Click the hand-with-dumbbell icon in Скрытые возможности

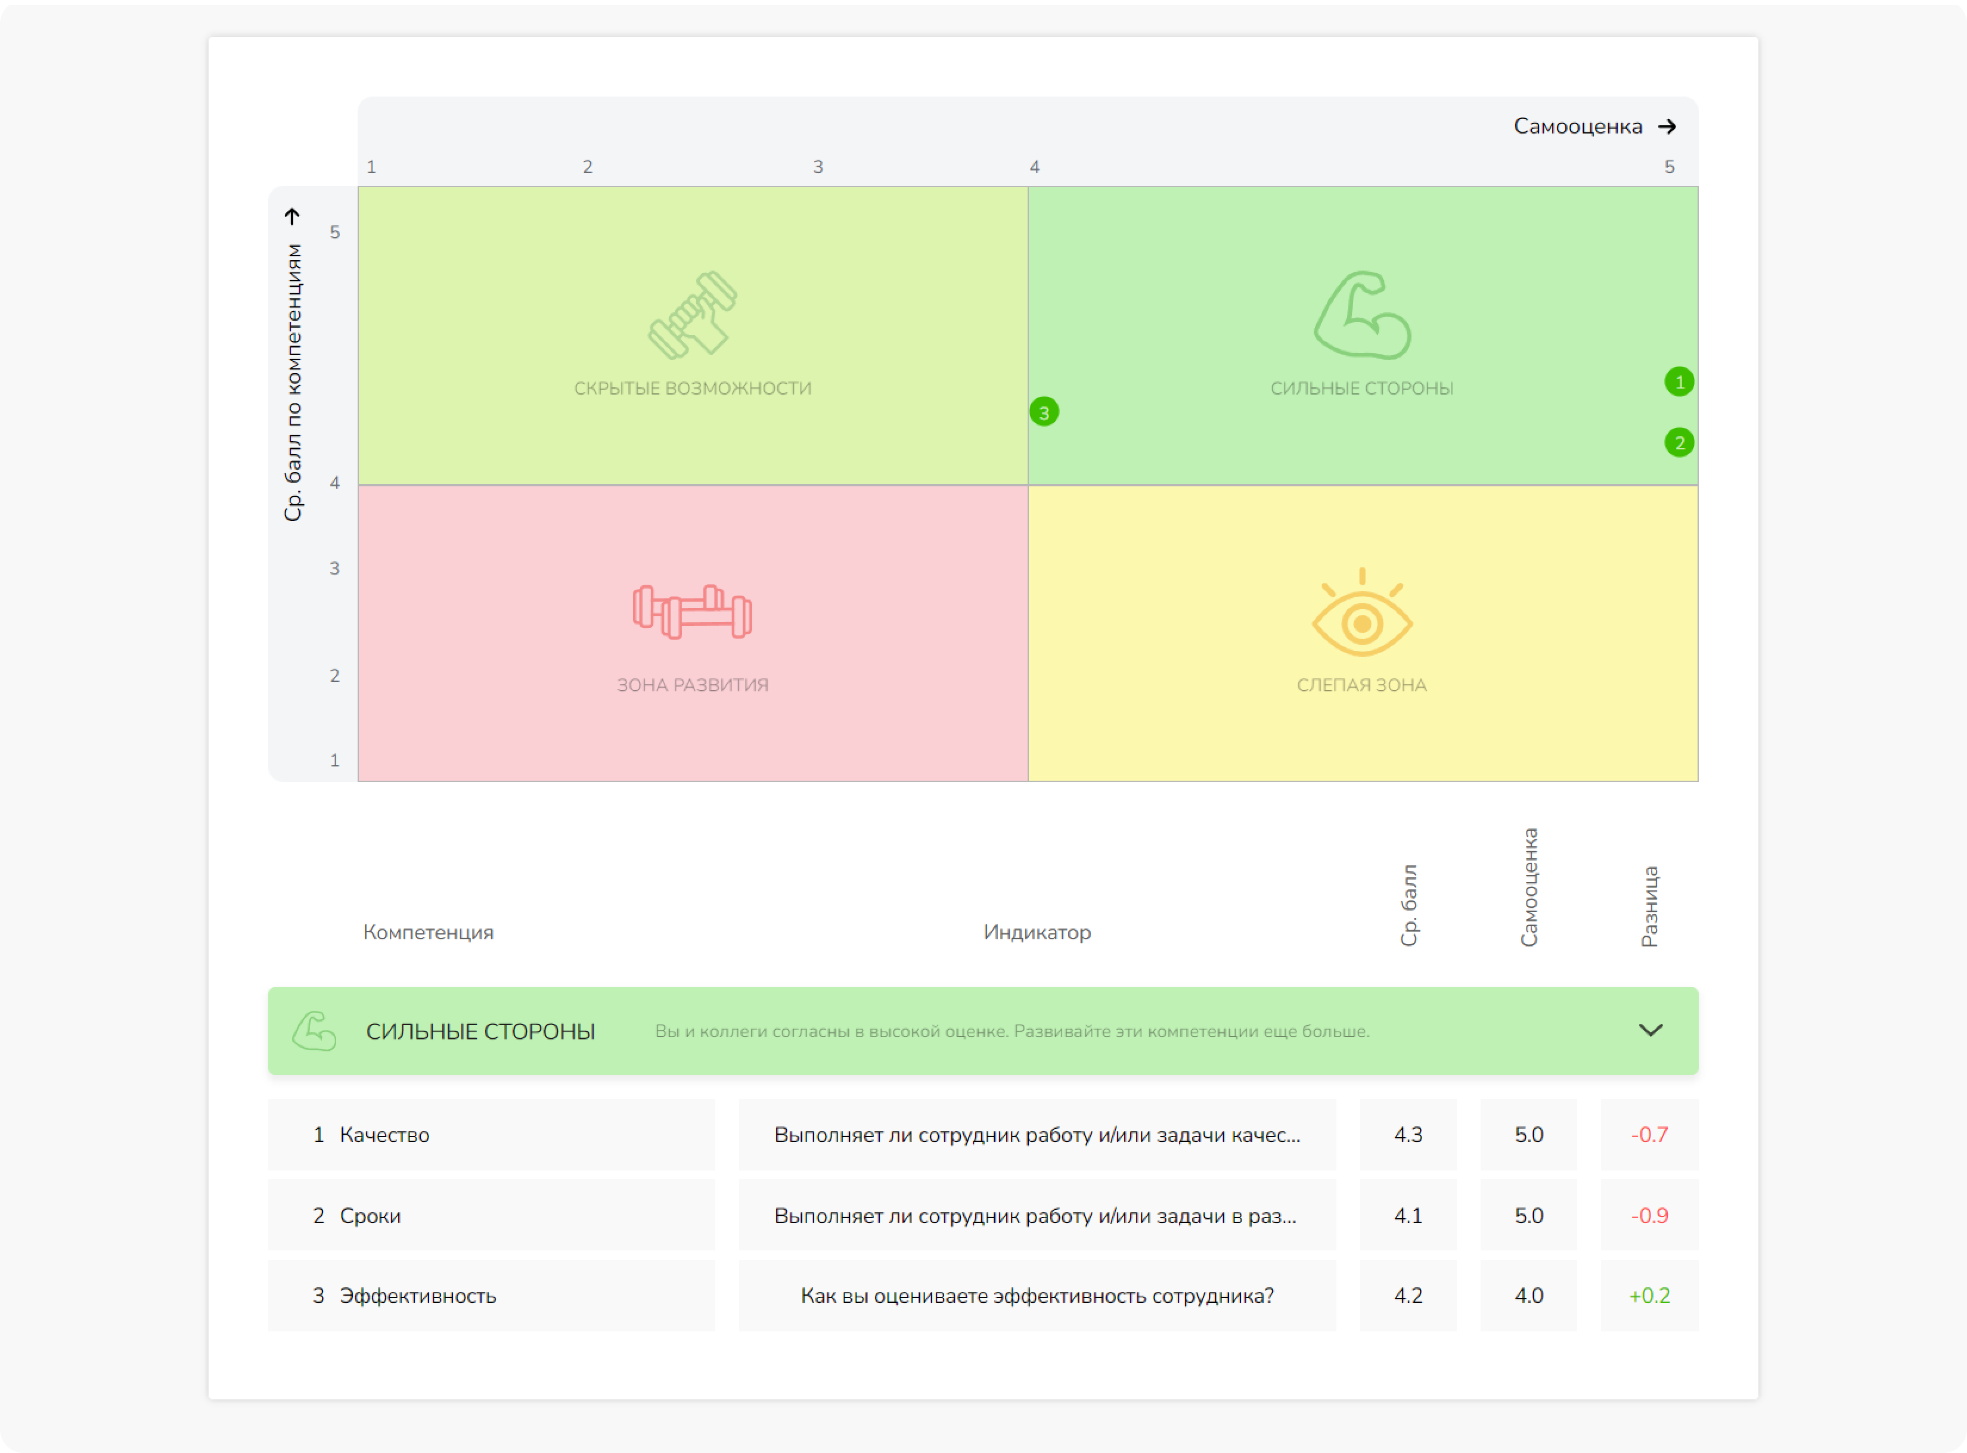coord(692,315)
